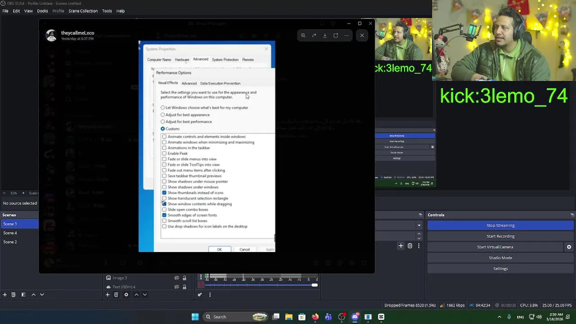Click Start Virtual Camera button
This screenshot has width=576, height=324.
click(x=495, y=247)
